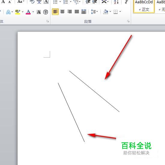Toggle the show paragraph marks button
Screen dimensions: 165x165
(126, 2)
